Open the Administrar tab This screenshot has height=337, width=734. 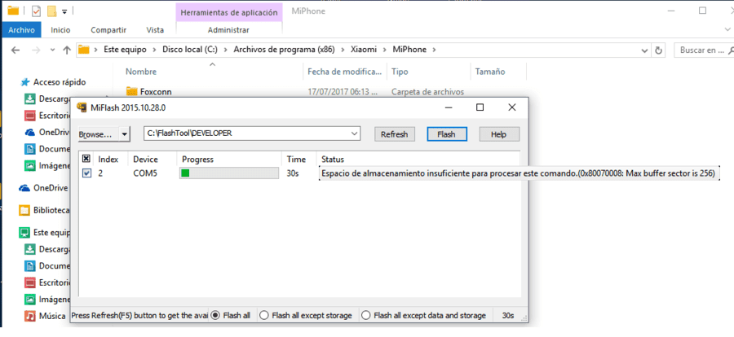click(x=228, y=30)
